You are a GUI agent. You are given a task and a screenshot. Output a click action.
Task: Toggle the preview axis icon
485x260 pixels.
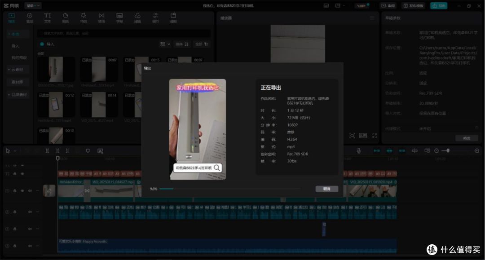click(415, 150)
